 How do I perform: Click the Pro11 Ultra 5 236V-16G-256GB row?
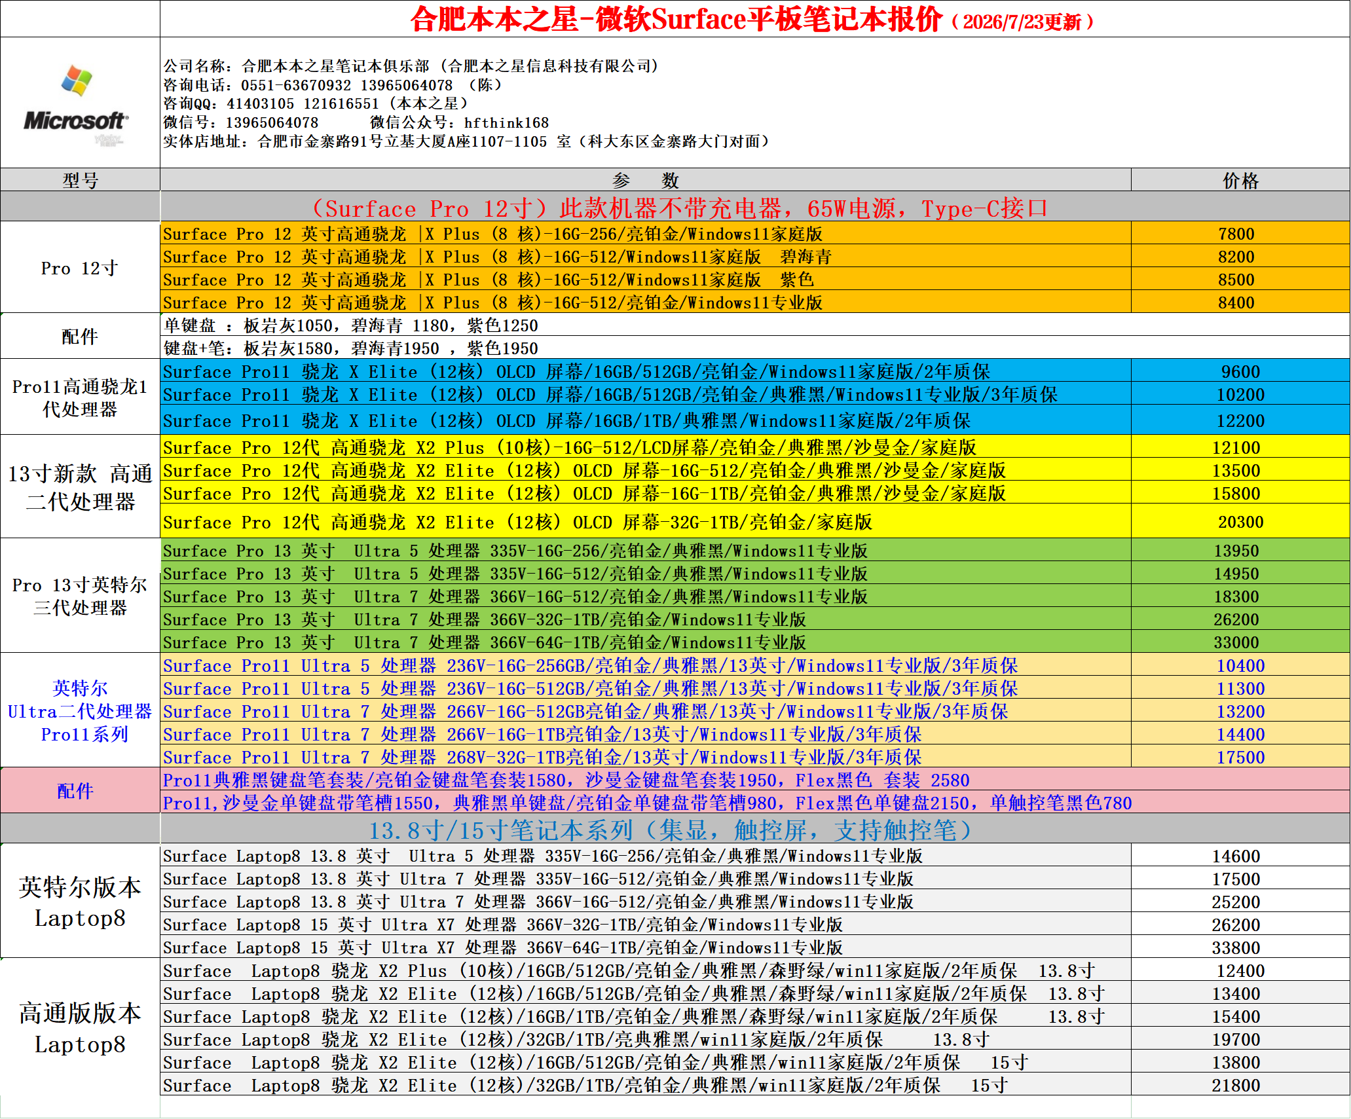[646, 665]
